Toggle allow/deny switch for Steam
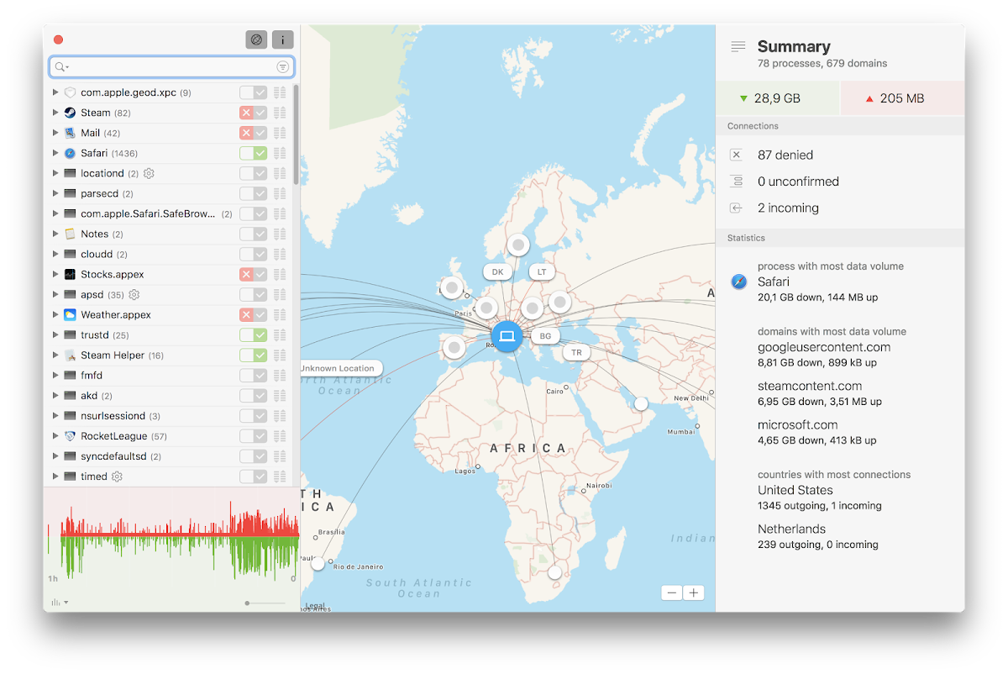This screenshot has width=1008, height=674. coord(253,113)
